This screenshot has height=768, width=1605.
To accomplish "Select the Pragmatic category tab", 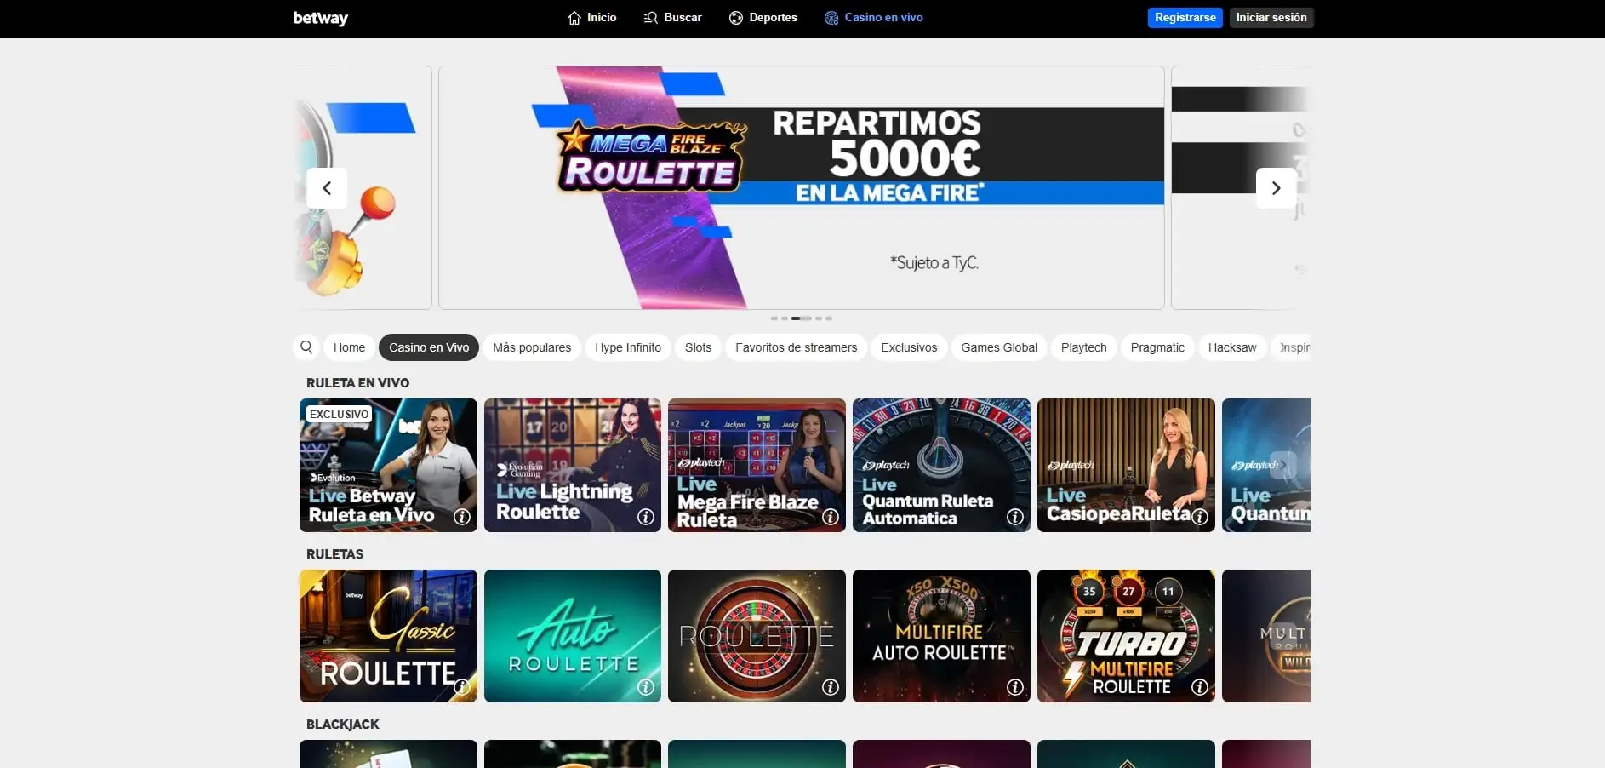I will pyautogui.click(x=1157, y=347).
